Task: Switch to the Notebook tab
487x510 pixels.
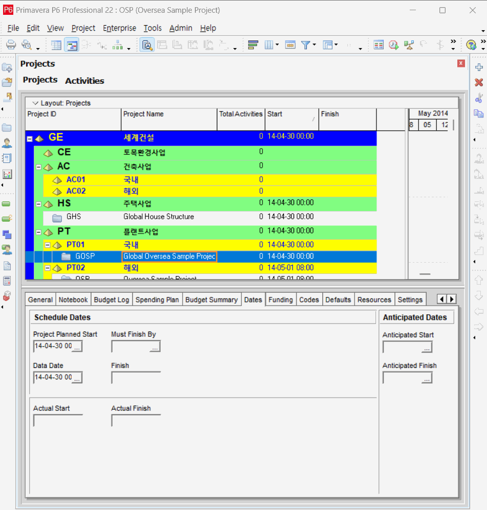Action: pos(73,299)
